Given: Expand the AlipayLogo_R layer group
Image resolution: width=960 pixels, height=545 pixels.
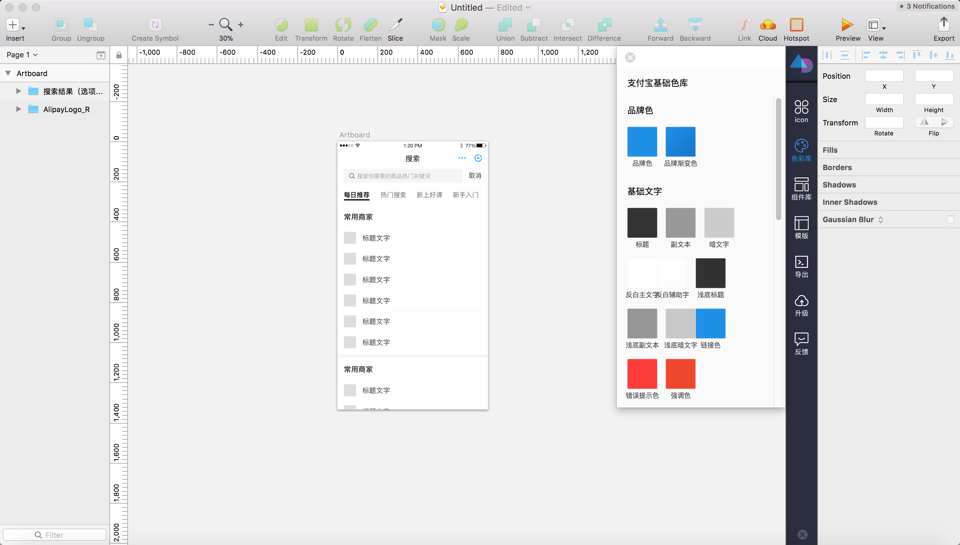Looking at the screenshot, I should click(x=18, y=109).
